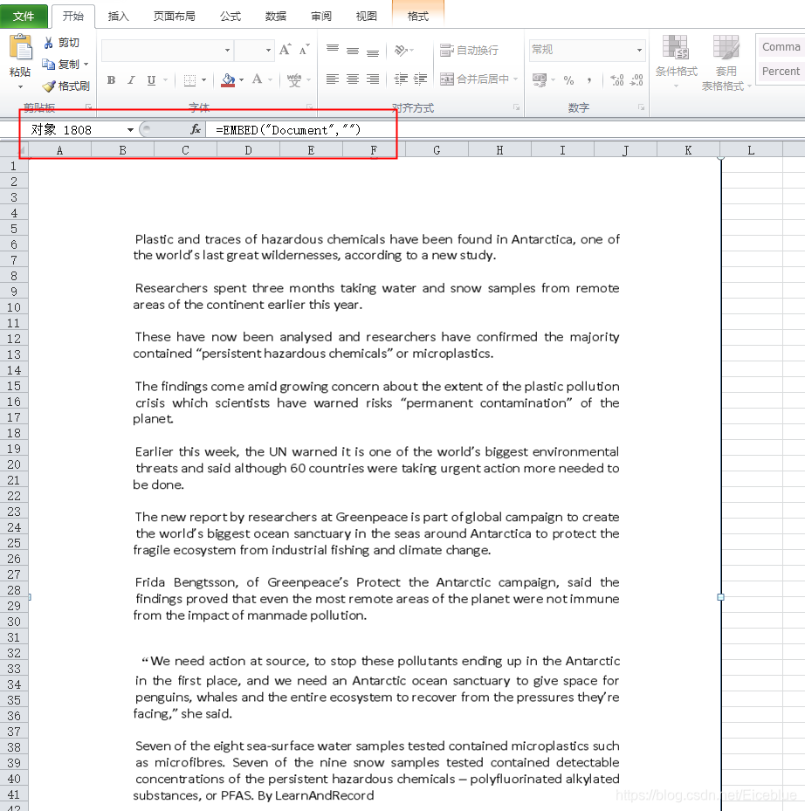Select column header G
Image resolution: width=805 pixels, height=811 pixels.
[437, 150]
